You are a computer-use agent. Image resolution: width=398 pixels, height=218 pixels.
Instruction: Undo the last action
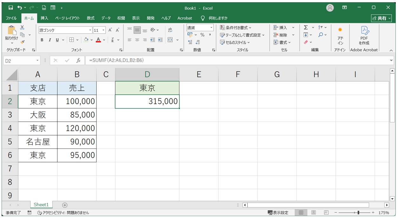pyautogui.click(x=20, y=8)
